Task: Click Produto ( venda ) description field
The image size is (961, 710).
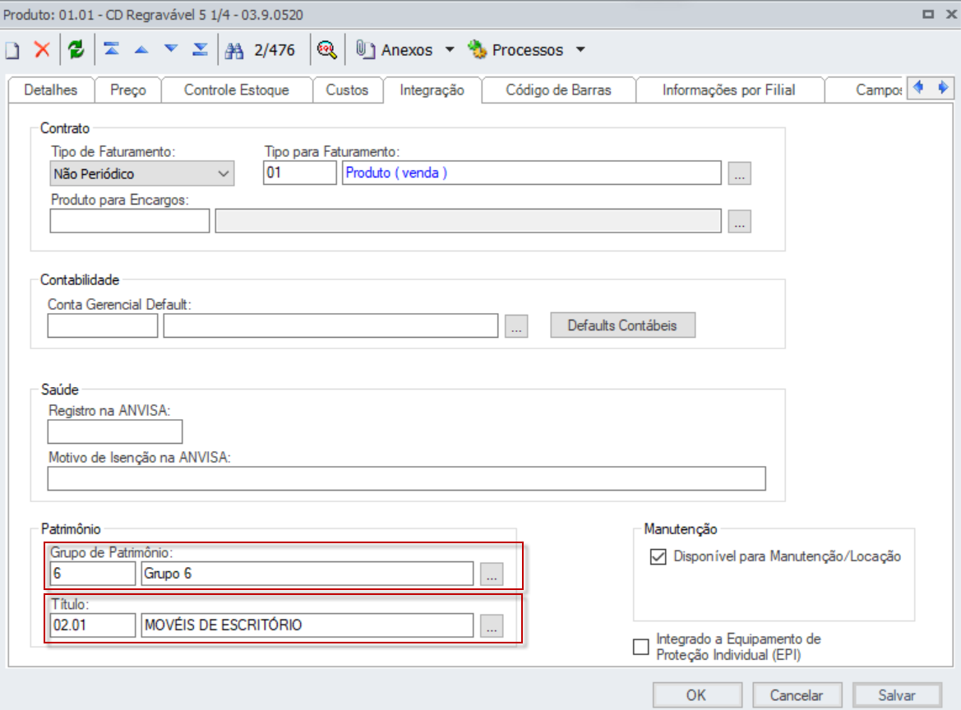Action: click(x=531, y=173)
